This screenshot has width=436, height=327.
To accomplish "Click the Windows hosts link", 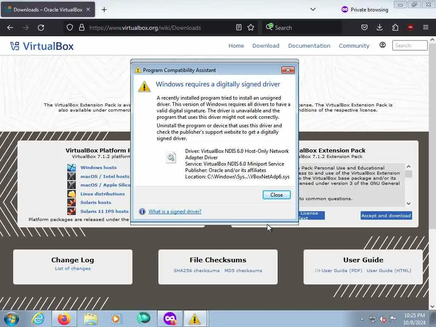I will pyautogui.click(x=98, y=167).
